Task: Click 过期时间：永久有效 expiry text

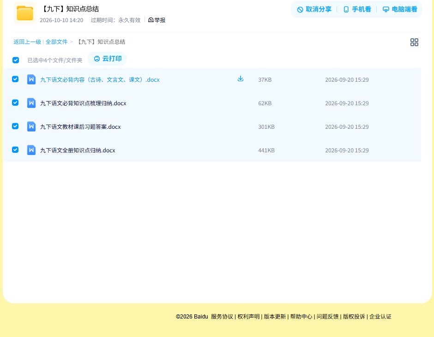Action: tap(116, 20)
